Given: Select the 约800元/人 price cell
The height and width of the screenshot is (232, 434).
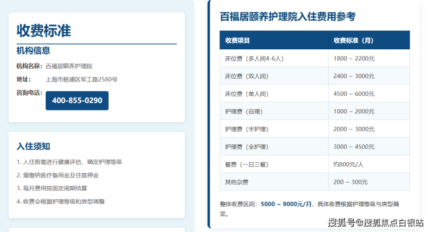Looking at the screenshot, I should click(369, 164).
